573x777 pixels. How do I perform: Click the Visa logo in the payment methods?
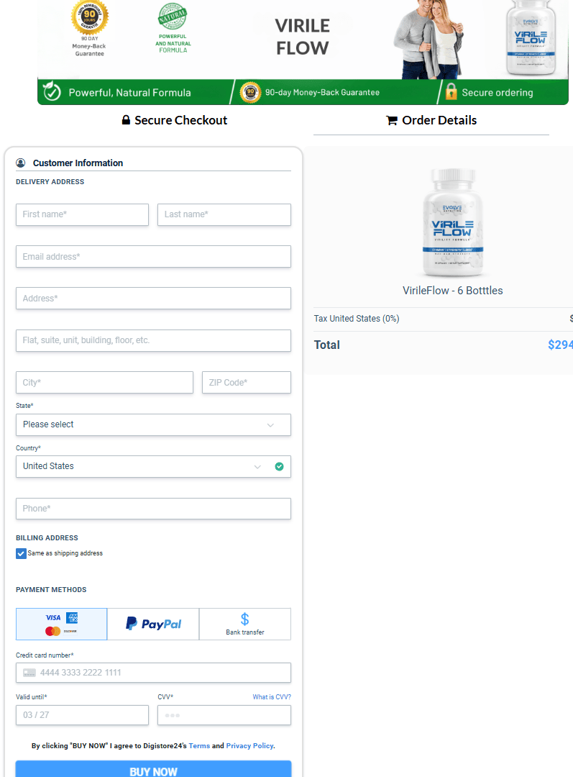pyautogui.click(x=53, y=618)
